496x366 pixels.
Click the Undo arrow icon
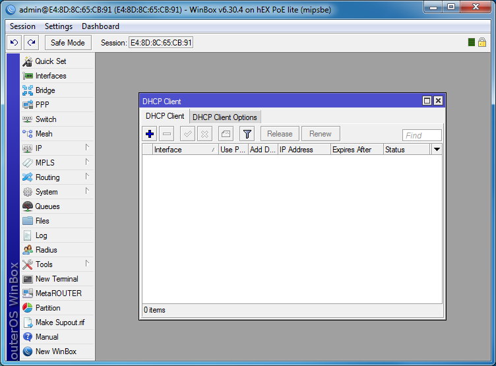(15, 42)
